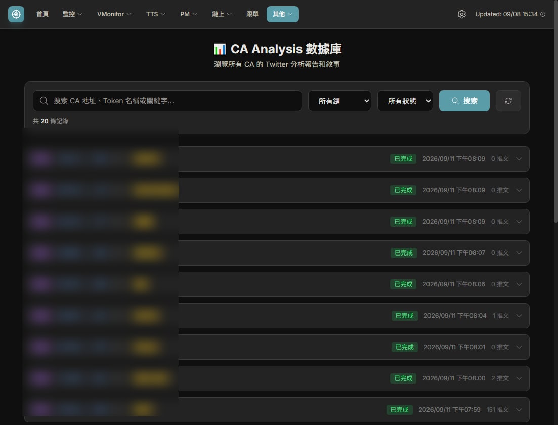
Task: Open the 所有狀態 status dropdown
Action: pos(405,101)
